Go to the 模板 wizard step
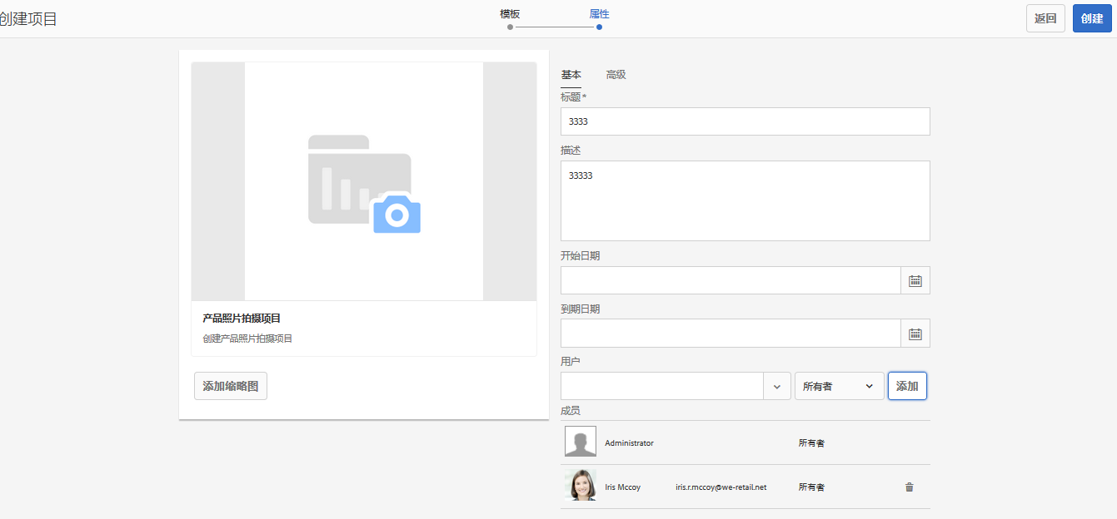This screenshot has width=1117, height=519. (510, 14)
